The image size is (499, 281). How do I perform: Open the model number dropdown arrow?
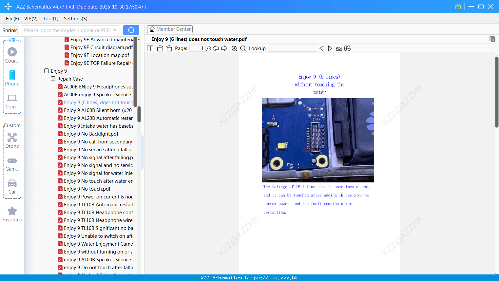tap(114, 30)
